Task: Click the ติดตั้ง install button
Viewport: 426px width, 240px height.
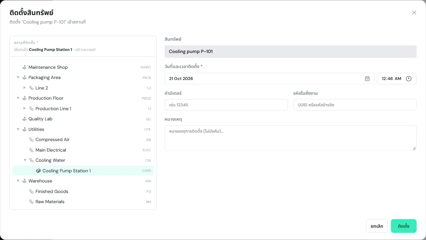Action: click(x=404, y=226)
